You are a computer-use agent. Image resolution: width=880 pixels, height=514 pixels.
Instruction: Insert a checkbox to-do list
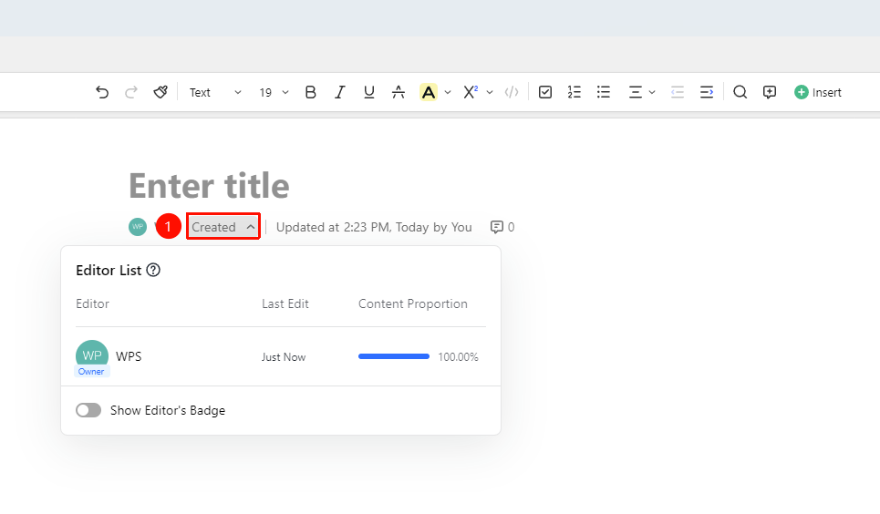tap(545, 92)
